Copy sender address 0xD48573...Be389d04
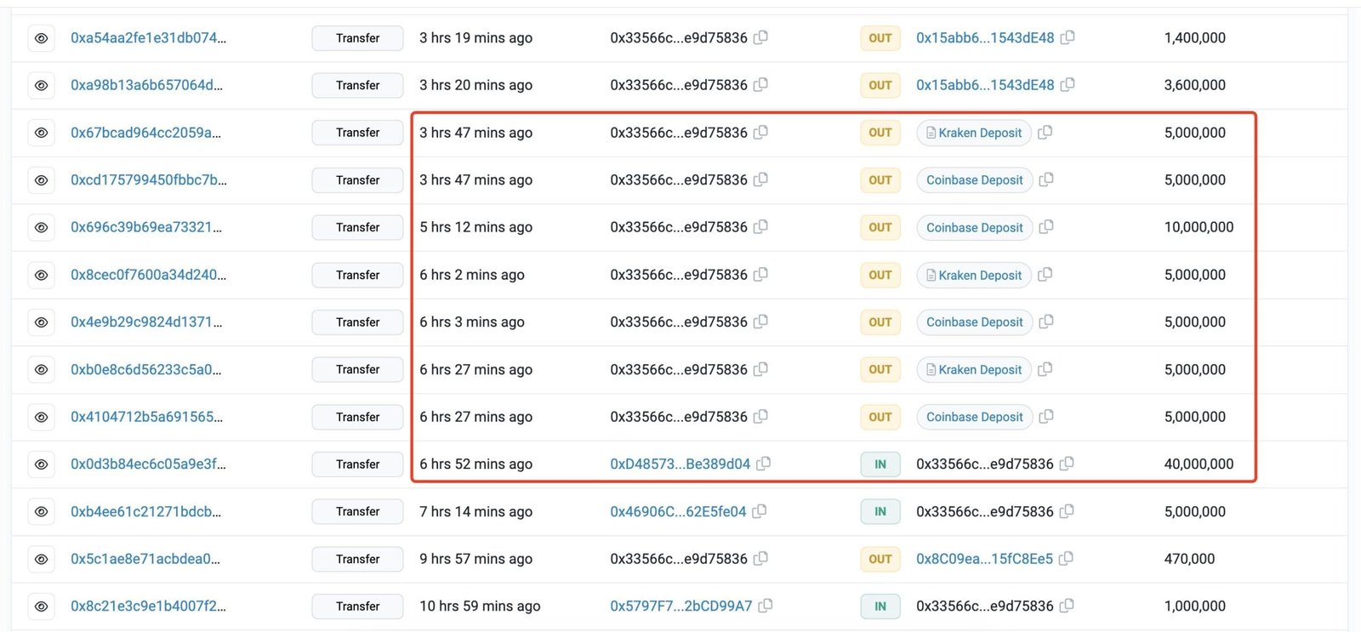The width and height of the screenshot is (1361, 632). click(764, 464)
